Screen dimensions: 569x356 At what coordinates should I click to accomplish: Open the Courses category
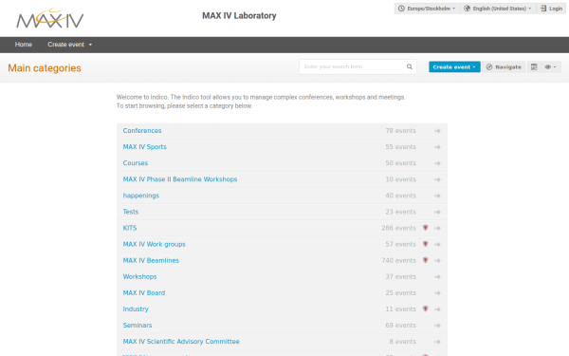(136, 163)
